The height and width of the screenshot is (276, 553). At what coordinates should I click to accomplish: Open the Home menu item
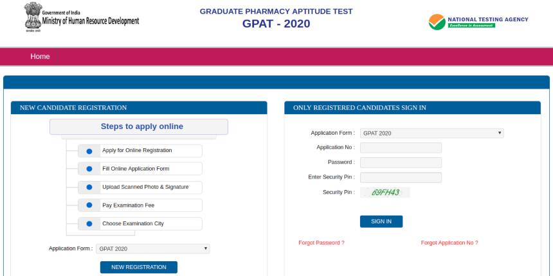[x=40, y=56]
